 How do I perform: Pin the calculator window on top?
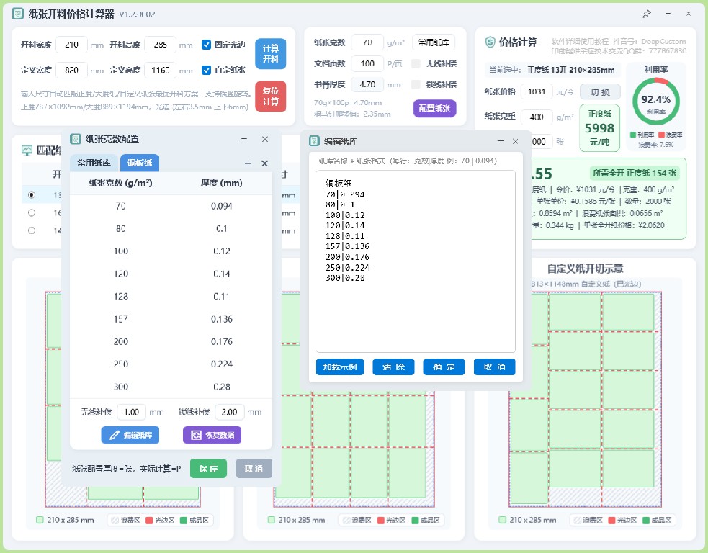click(647, 14)
